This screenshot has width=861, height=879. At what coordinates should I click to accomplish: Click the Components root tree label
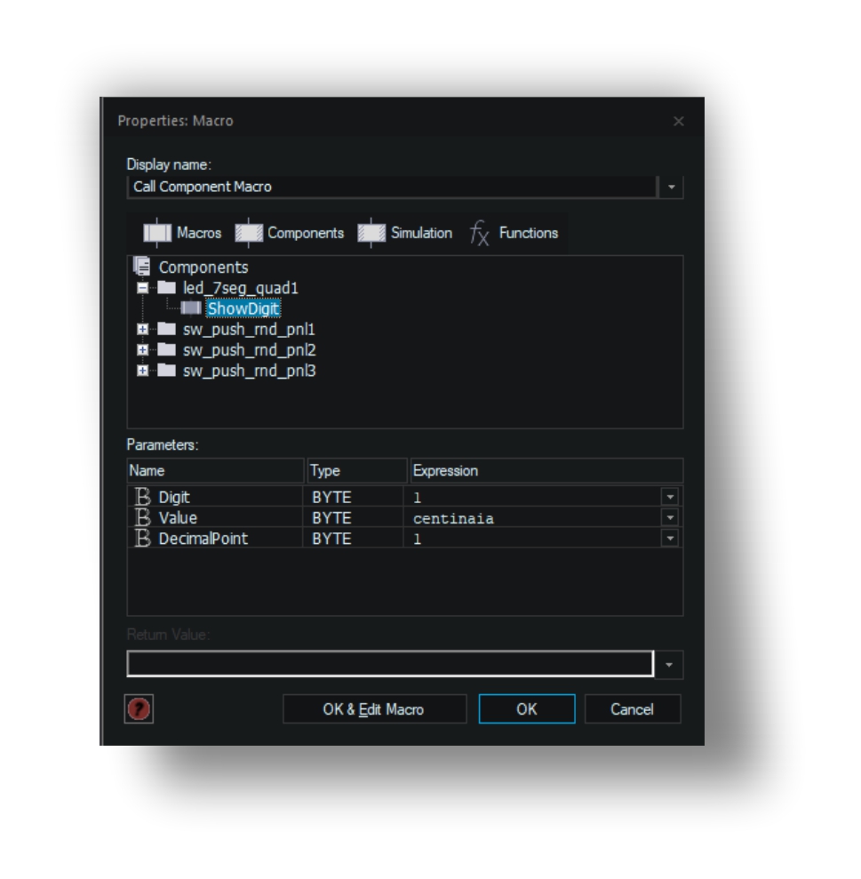[203, 268]
